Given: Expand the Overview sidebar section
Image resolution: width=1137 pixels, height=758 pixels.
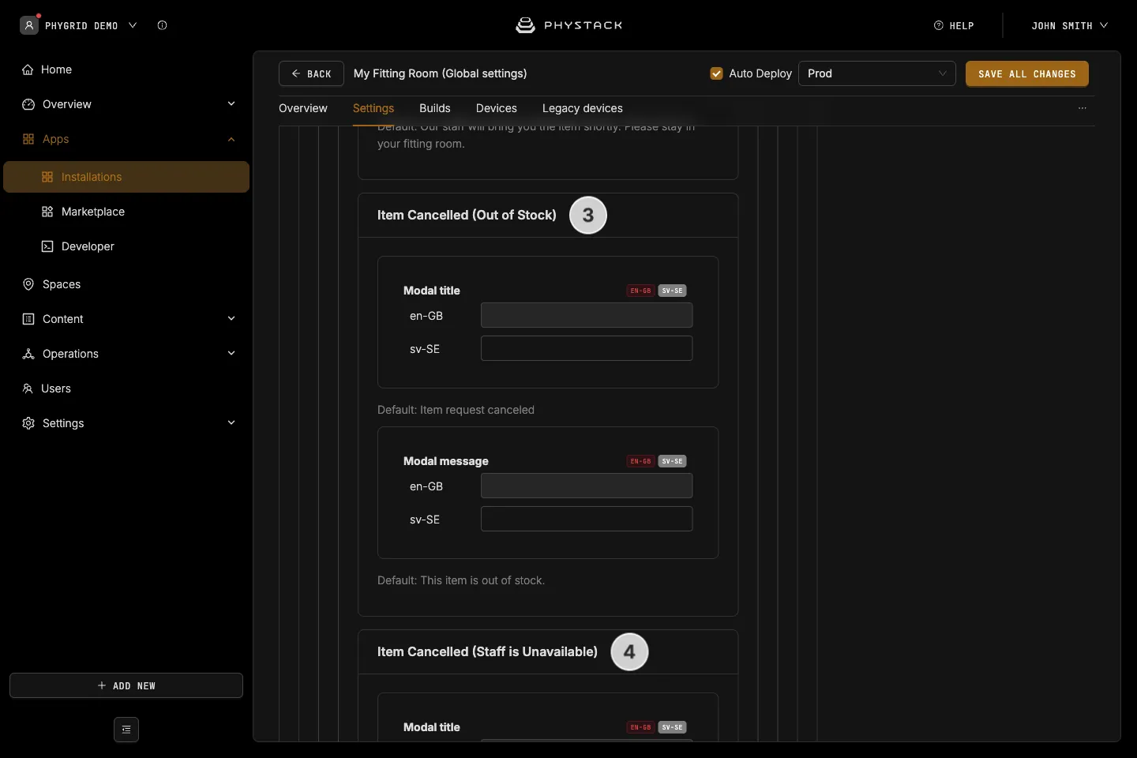Looking at the screenshot, I should tap(231, 104).
